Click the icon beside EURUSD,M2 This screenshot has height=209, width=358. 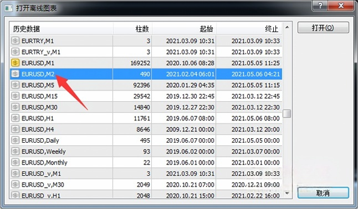pos(16,74)
